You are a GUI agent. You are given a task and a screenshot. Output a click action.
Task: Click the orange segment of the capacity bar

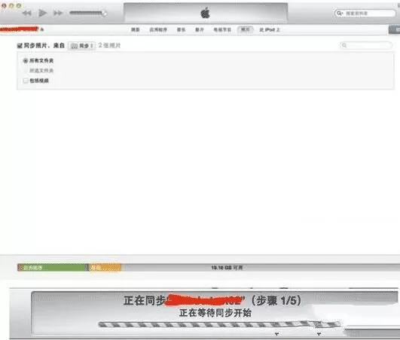(105, 268)
